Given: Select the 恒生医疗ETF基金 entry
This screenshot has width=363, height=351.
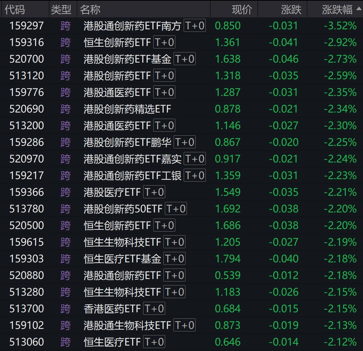Looking at the screenshot, I should pyautogui.click(x=122, y=259).
